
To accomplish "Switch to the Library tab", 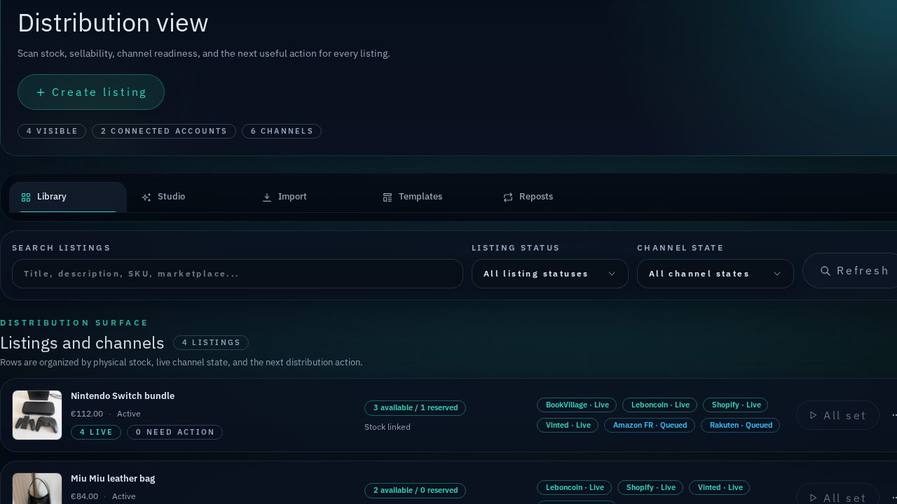I will pos(68,197).
